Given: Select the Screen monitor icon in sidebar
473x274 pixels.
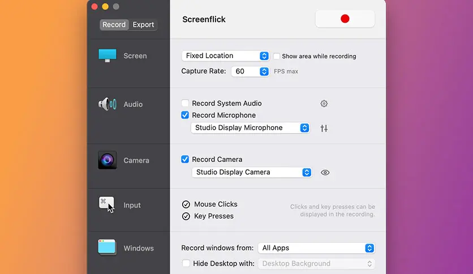Looking at the screenshot, I should click(107, 55).
